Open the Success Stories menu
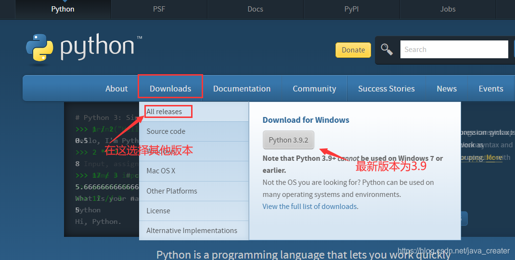 point(386,89)
